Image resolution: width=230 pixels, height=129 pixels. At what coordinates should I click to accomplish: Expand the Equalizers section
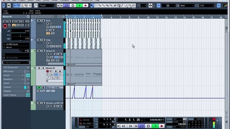coord(16,79)
